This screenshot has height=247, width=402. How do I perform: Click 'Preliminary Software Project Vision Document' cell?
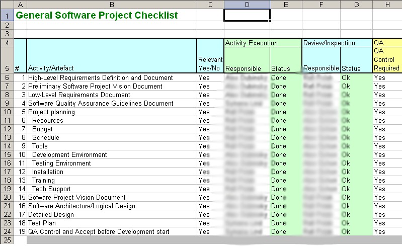point(112,86)
